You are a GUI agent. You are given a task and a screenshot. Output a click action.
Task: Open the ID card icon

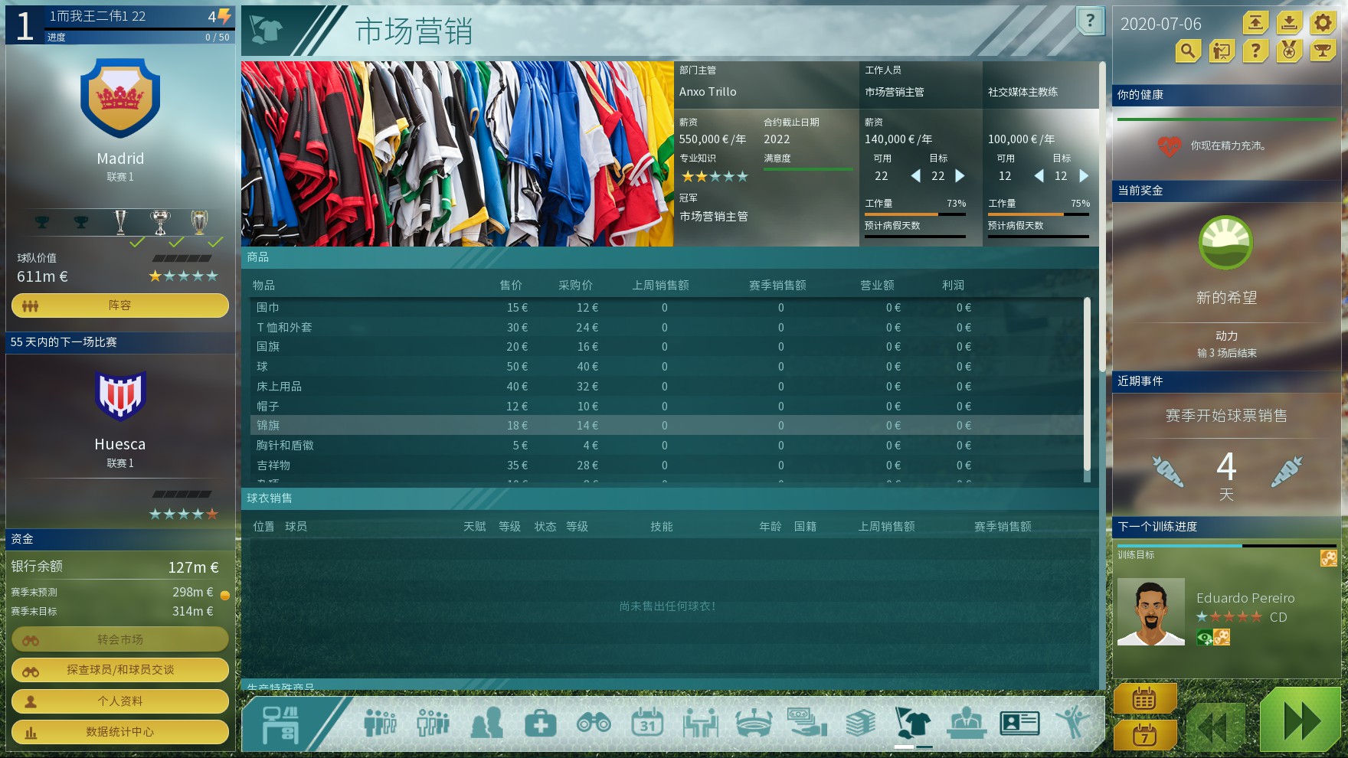(1019, 722)
